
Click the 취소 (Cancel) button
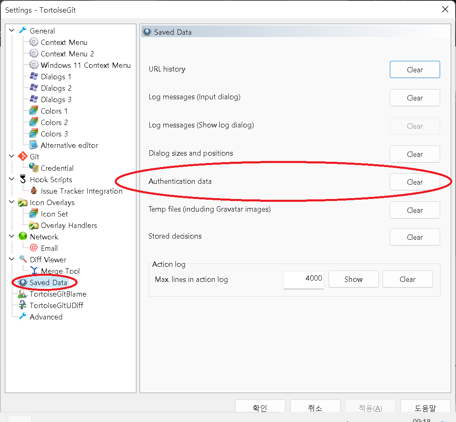315,406
